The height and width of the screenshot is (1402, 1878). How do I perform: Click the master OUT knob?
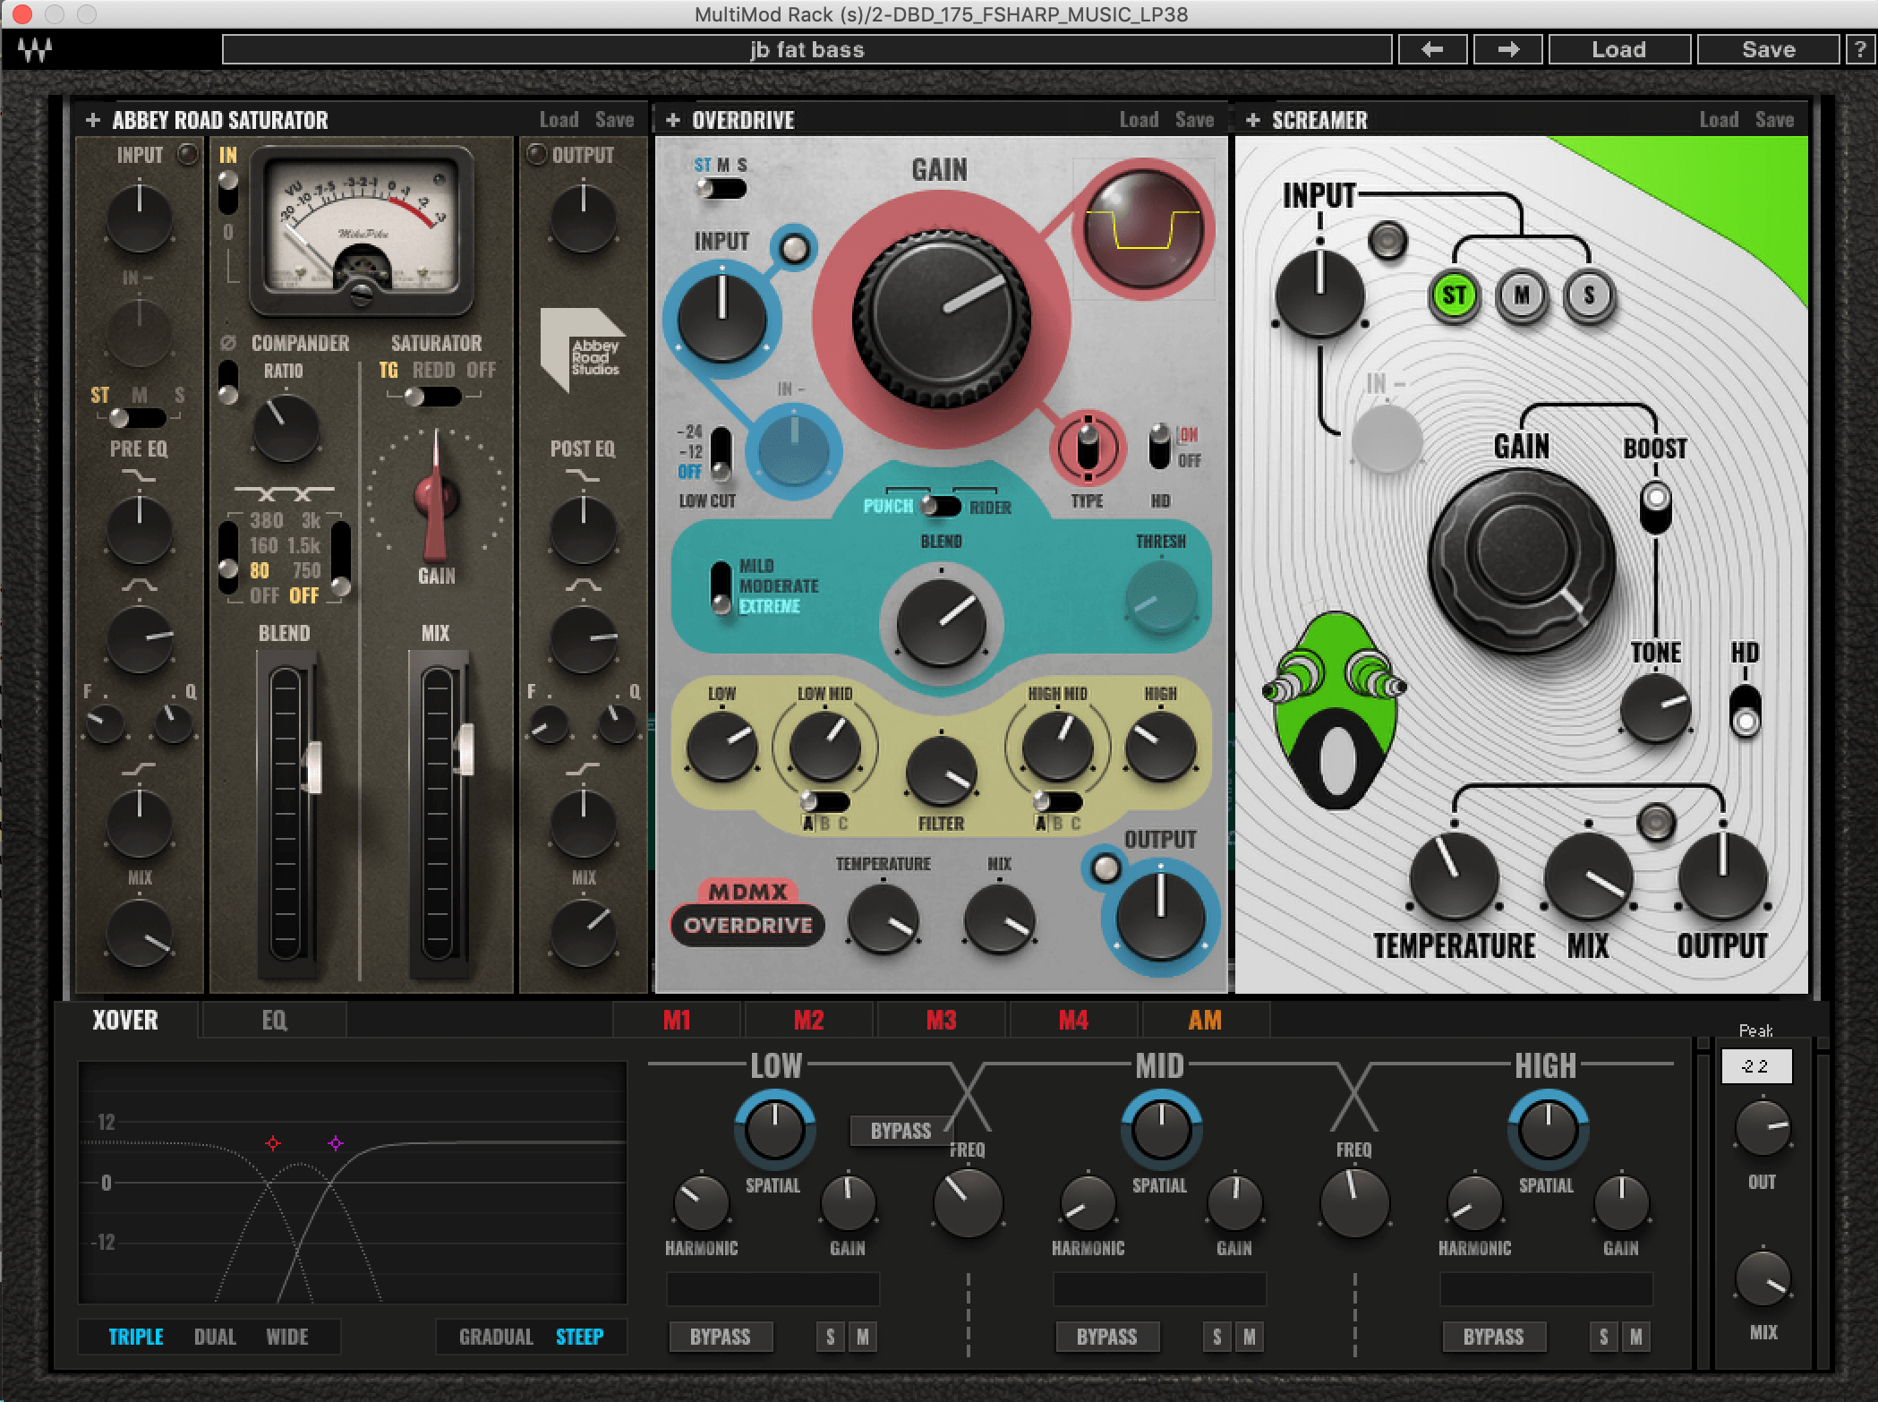coord(1762,1128)
